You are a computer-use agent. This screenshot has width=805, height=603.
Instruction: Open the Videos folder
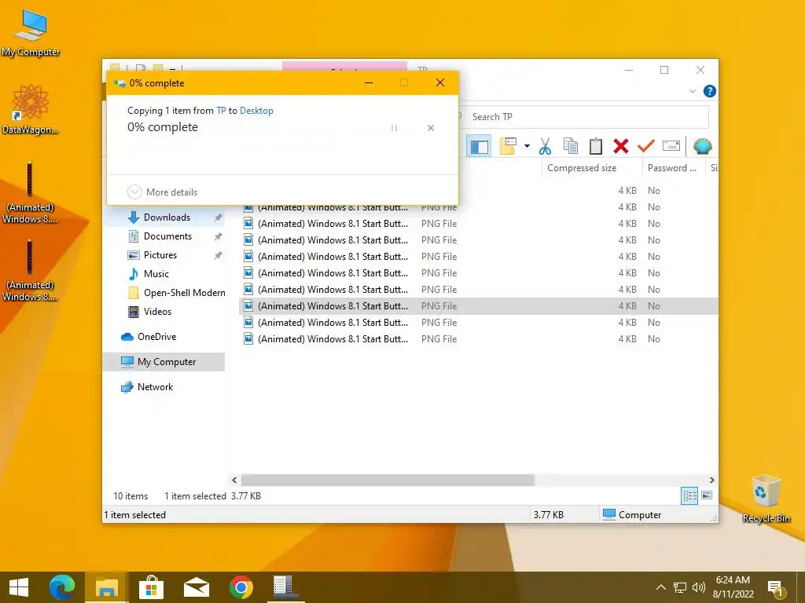click(x=157, y=312)
